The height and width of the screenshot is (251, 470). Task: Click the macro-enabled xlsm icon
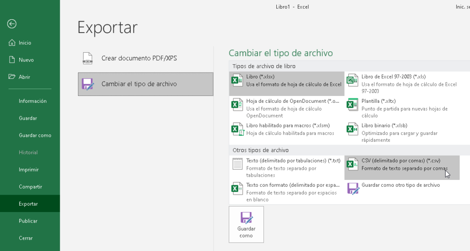pos(237,129)
